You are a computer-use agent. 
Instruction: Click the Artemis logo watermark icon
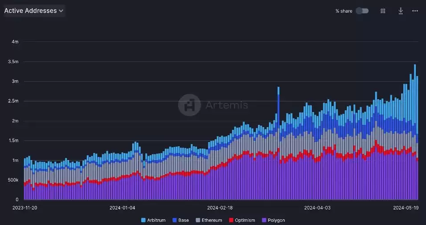pos(189,105)
